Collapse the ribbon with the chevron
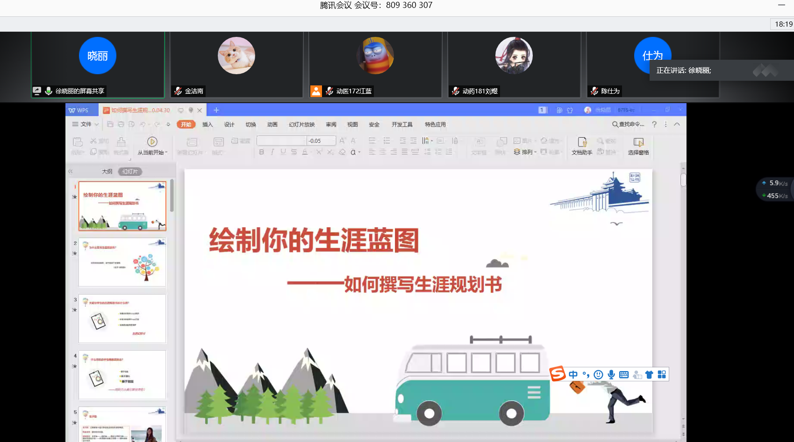794x442 pixels. click(677, 124)
